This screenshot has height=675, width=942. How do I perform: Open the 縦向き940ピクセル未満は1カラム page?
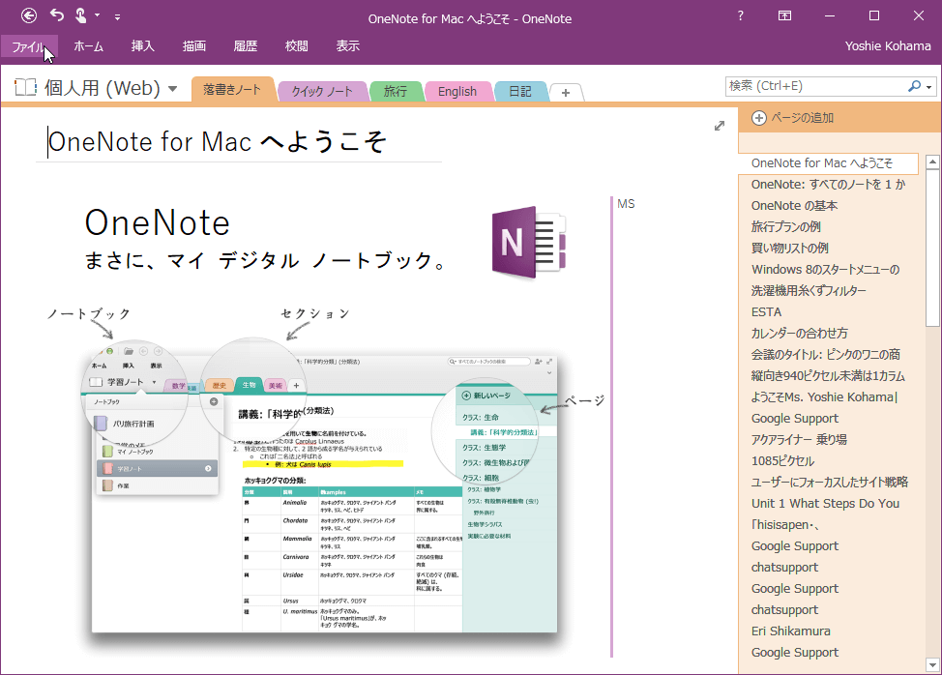pyautogui.click(x=828, y=376)
